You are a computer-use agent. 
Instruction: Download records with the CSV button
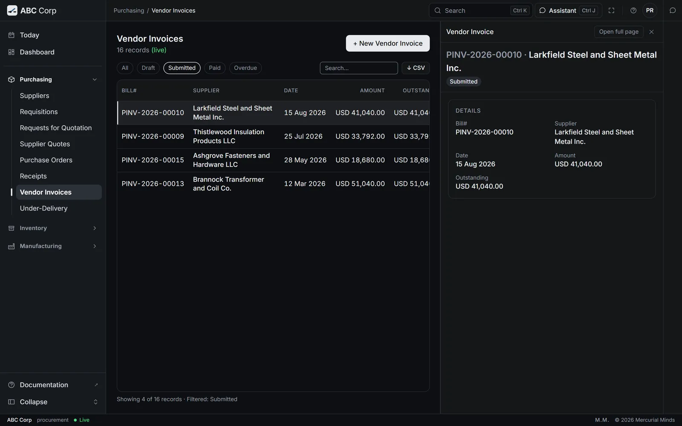(416, 68)
